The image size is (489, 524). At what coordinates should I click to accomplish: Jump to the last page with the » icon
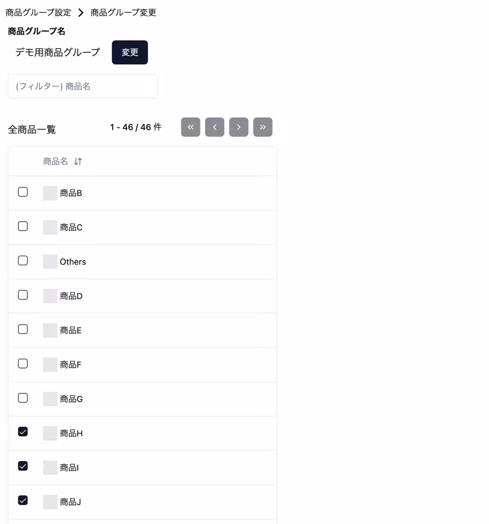point(262,127)
